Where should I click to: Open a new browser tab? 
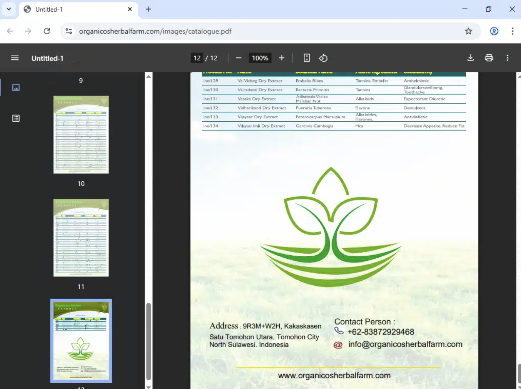click(x=148, y=9)
